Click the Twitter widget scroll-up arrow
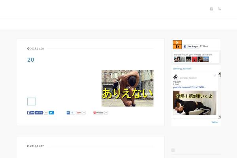Viewport: 237px width, 158px height. coord(219,73)
